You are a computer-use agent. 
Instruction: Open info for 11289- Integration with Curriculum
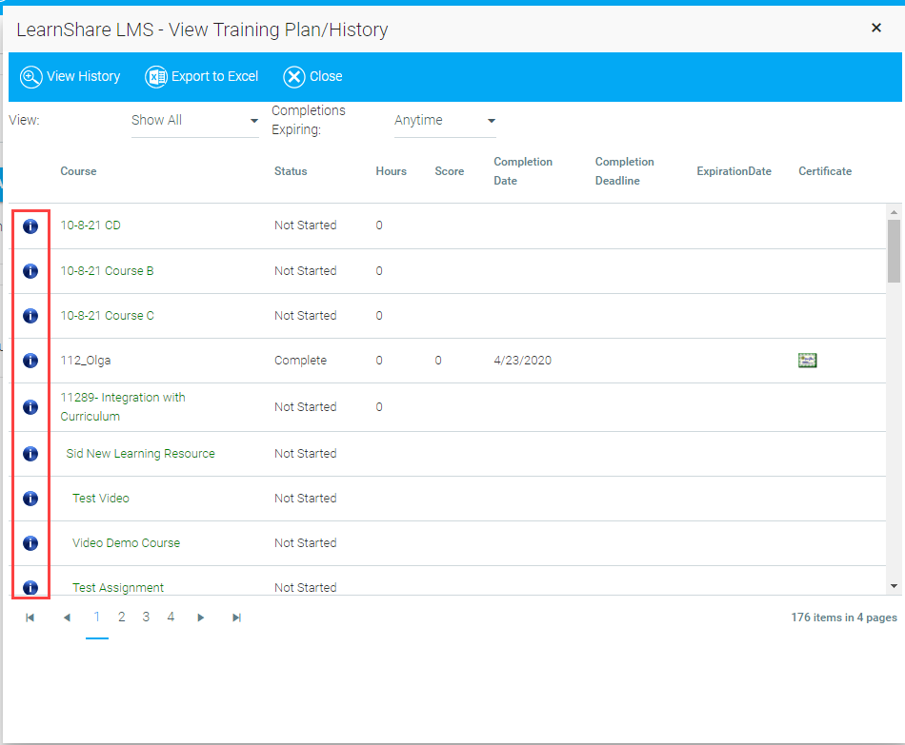click(x=30, y=407)
